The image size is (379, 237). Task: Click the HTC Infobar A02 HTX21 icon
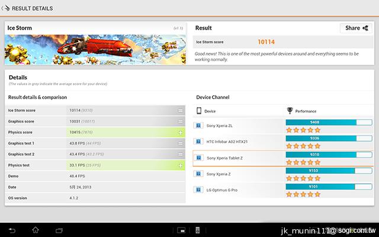pyautogui.click(x=198, y=142)
